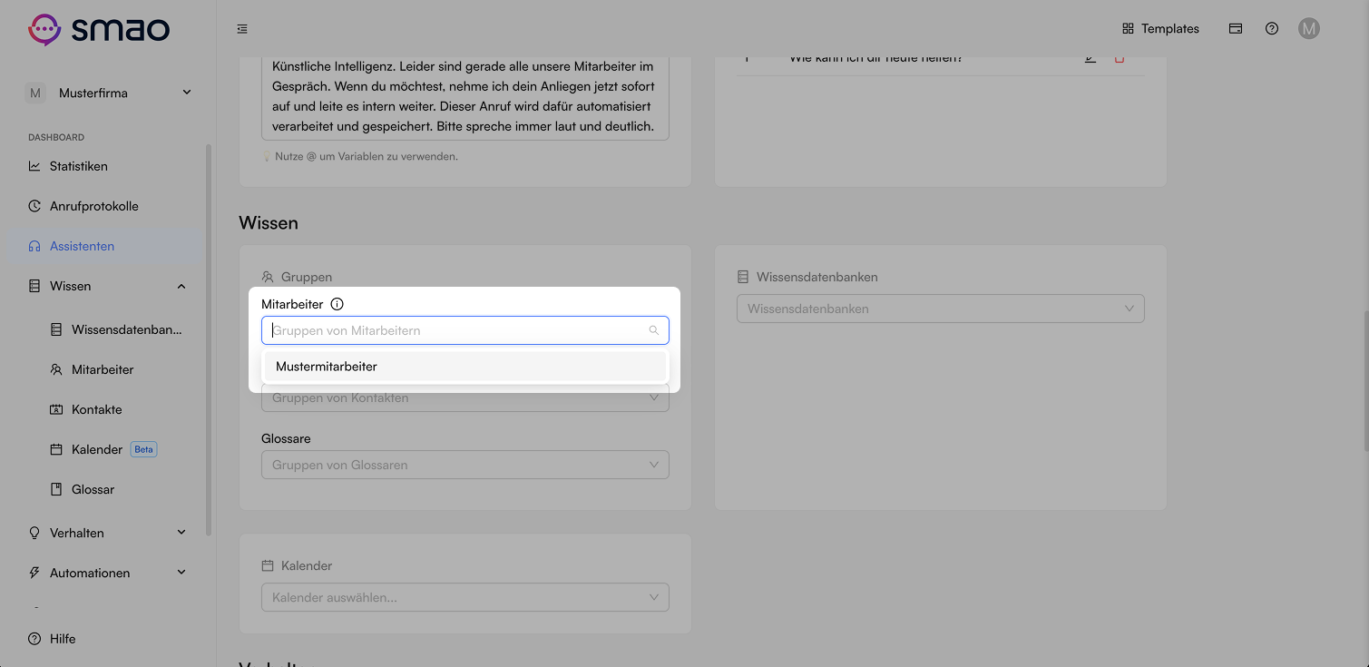Open the Musterfirma company switcher

(x=109, y=93)
